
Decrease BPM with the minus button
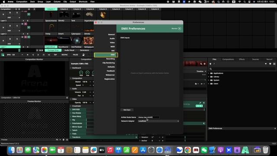(x=22, y=55)
